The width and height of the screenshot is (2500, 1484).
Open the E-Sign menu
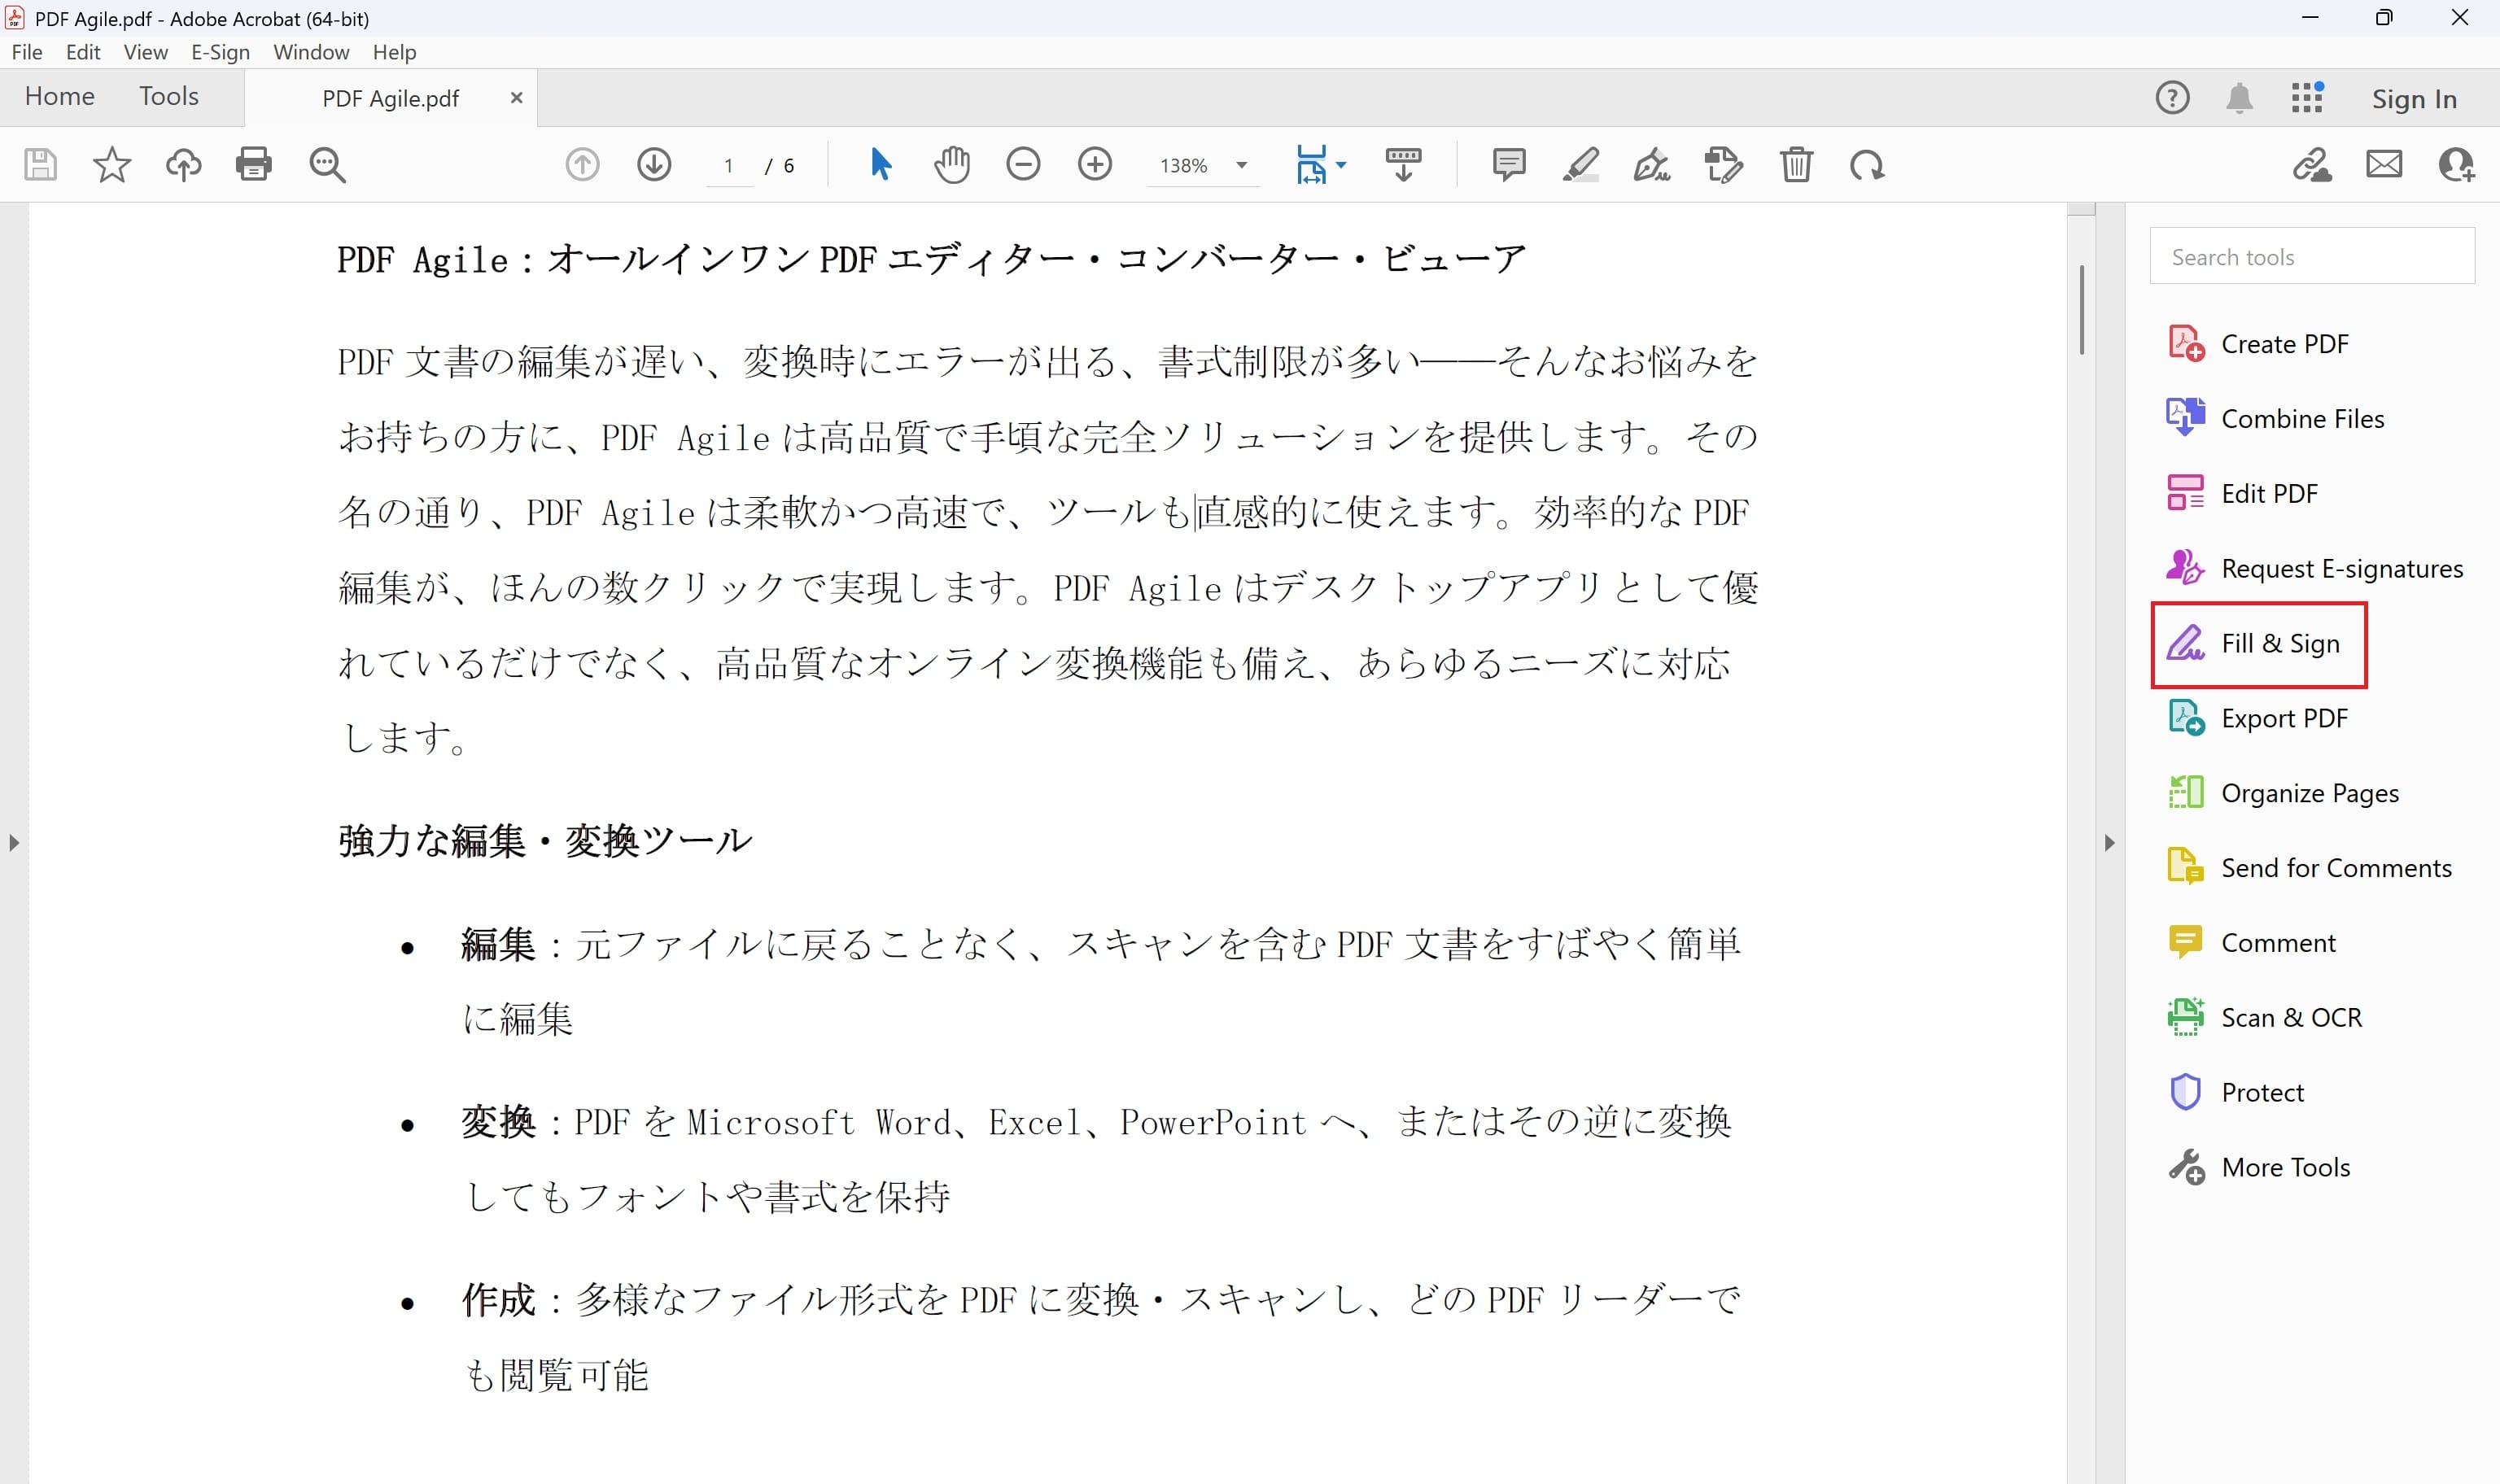click(220, 52)
